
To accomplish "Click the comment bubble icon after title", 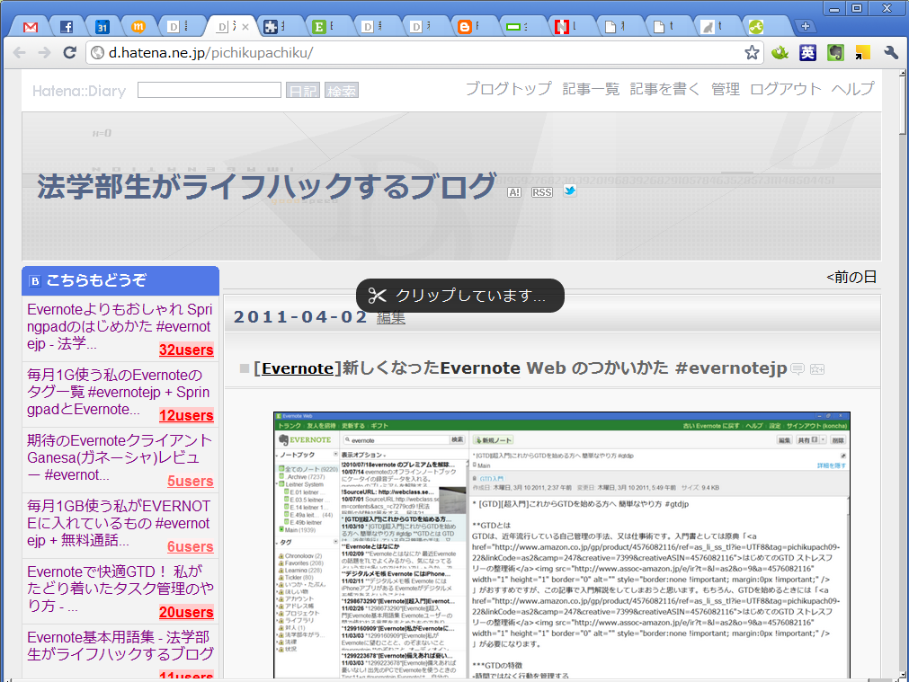I will [x=798, y=368].
